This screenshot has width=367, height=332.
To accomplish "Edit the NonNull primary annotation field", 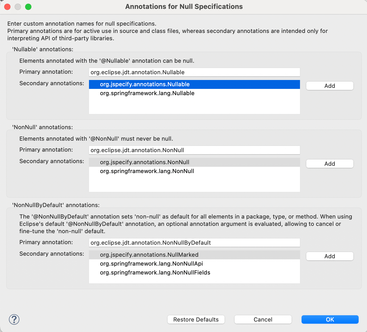I will coord(194,150).
